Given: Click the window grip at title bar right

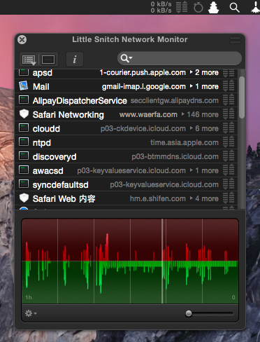Looking at the screenshot, I should coord(235,40).
